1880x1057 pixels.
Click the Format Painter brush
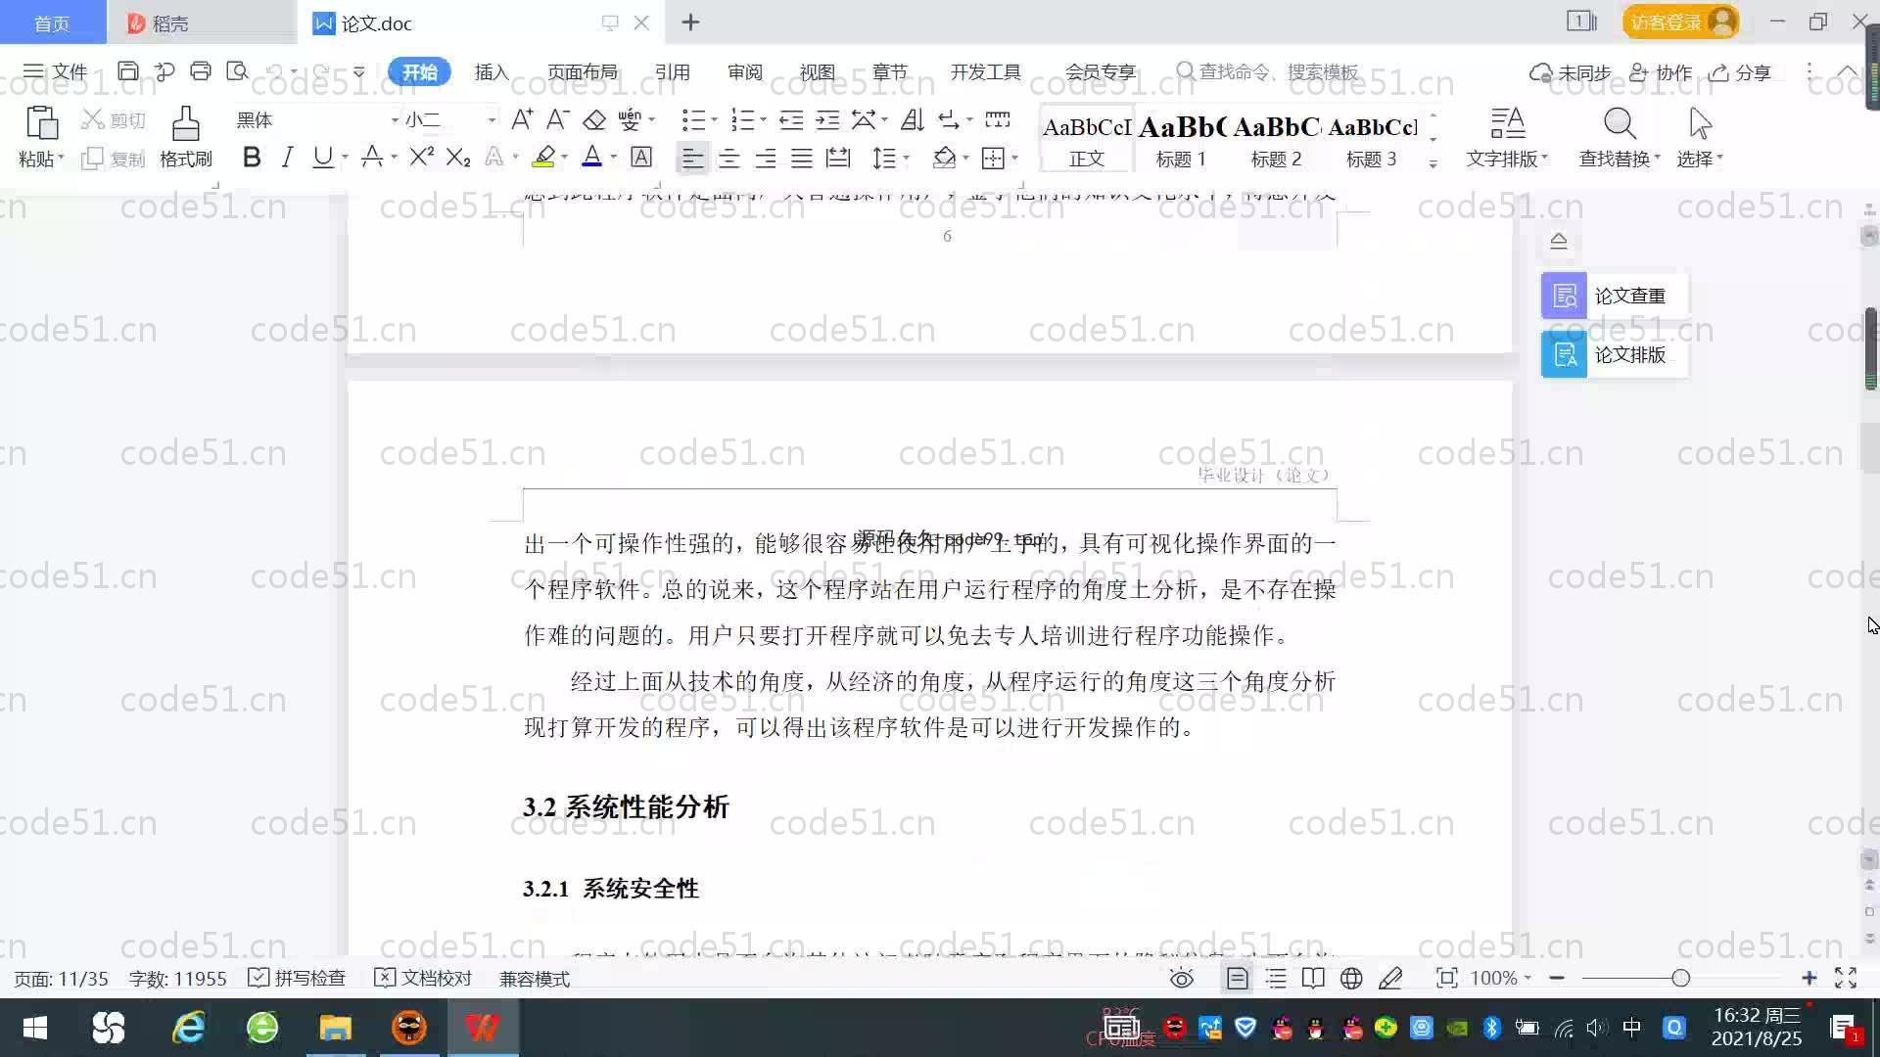(186, 124)
